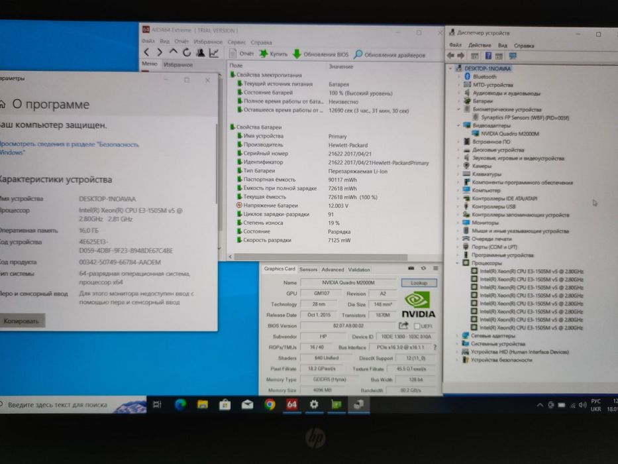Select the Паспортная ёмкость row in AIDA64
Viewport: 618px width, 464px height.
[296, 180]
